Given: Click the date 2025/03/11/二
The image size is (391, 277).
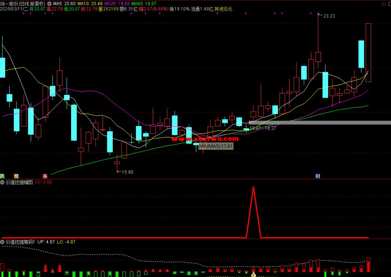Looking at the screenshot, I should [x=14, y=9].
